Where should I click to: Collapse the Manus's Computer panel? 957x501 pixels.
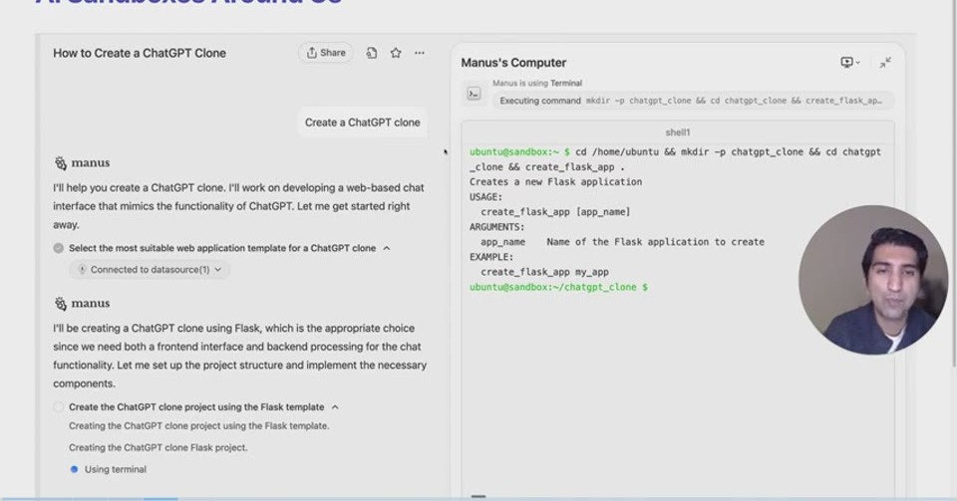coord(885,62)
